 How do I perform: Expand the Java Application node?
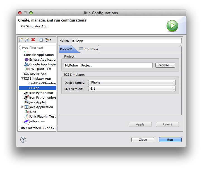point(22,107)
